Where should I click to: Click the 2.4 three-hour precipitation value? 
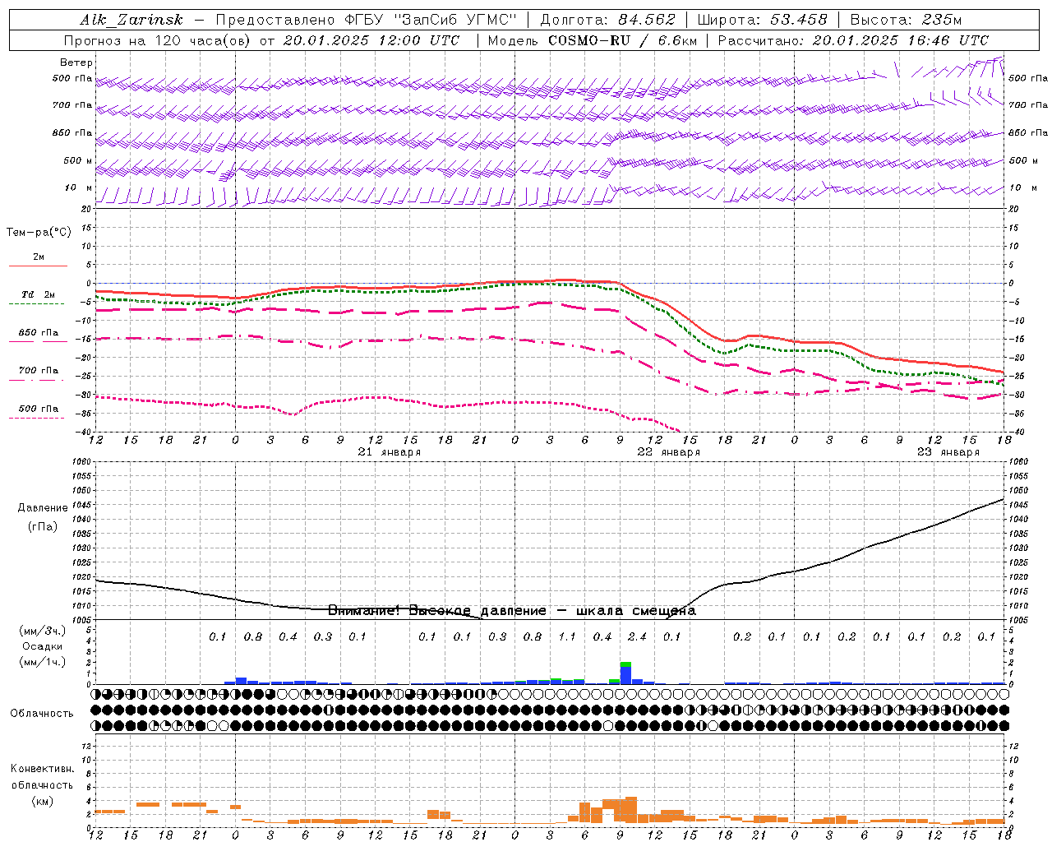(637, 637)
